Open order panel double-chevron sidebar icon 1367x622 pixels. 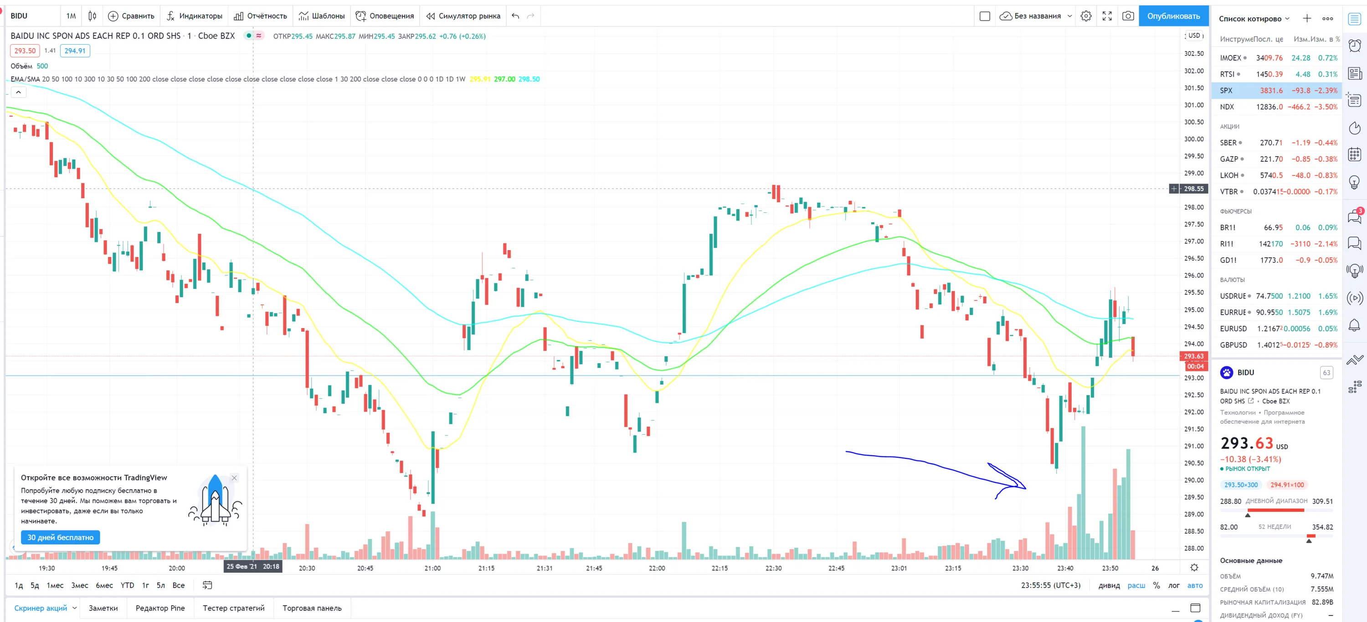click(x=1355, y=360)
